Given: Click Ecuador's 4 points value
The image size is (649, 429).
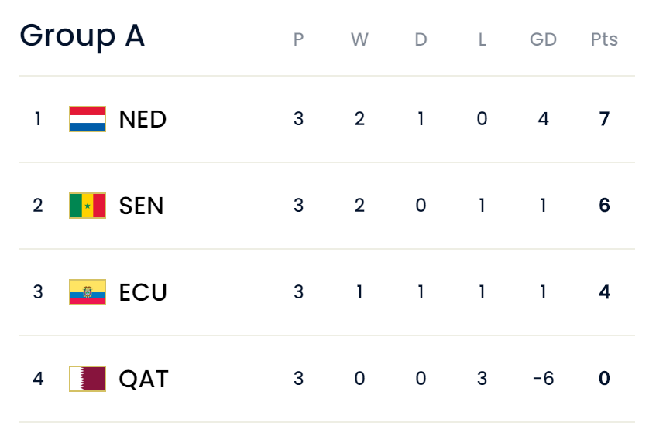Looking at the screenshot, I should 604,292.
